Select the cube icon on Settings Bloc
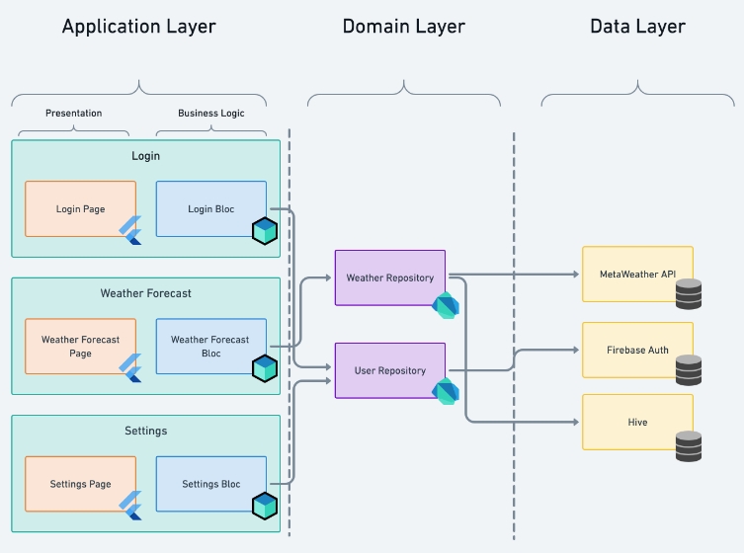 [x=265, y=506]
